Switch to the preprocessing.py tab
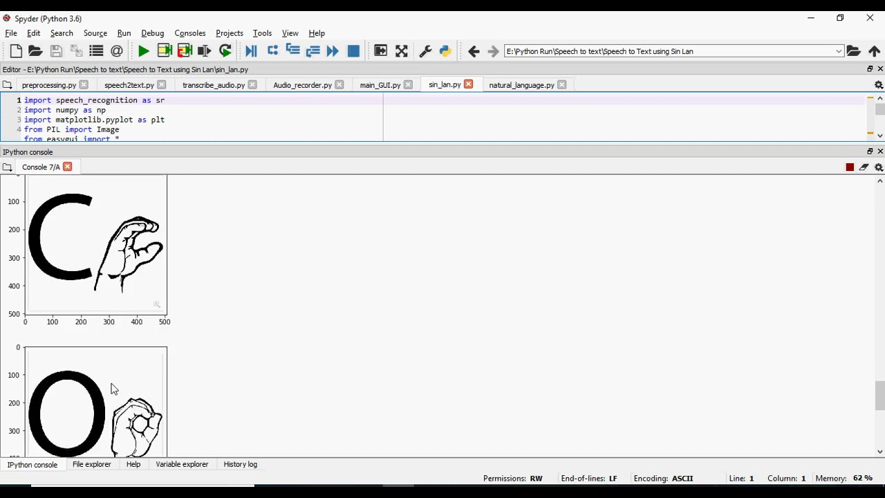The image size is (885, 498). 49,85
